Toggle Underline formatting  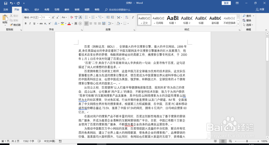[x=34, y=23]
